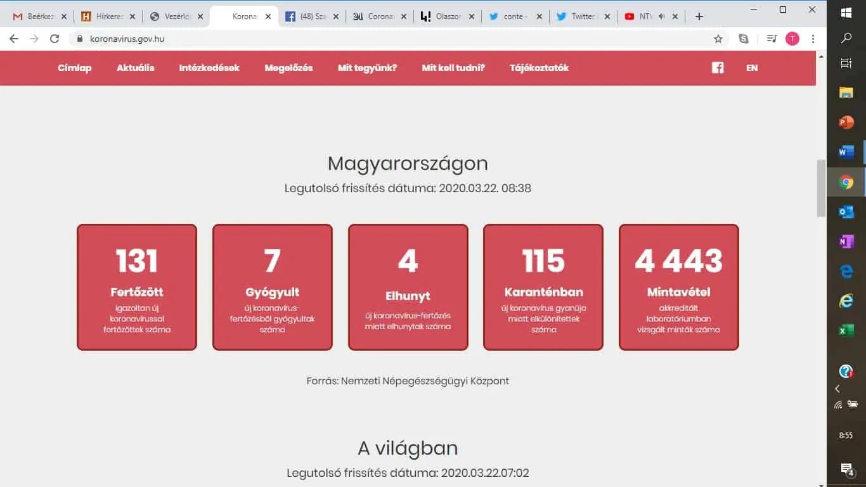The width and height of the screenshot is (866, 487).
Task: Bookmark this page with the star icon
Action: point(718,39)
